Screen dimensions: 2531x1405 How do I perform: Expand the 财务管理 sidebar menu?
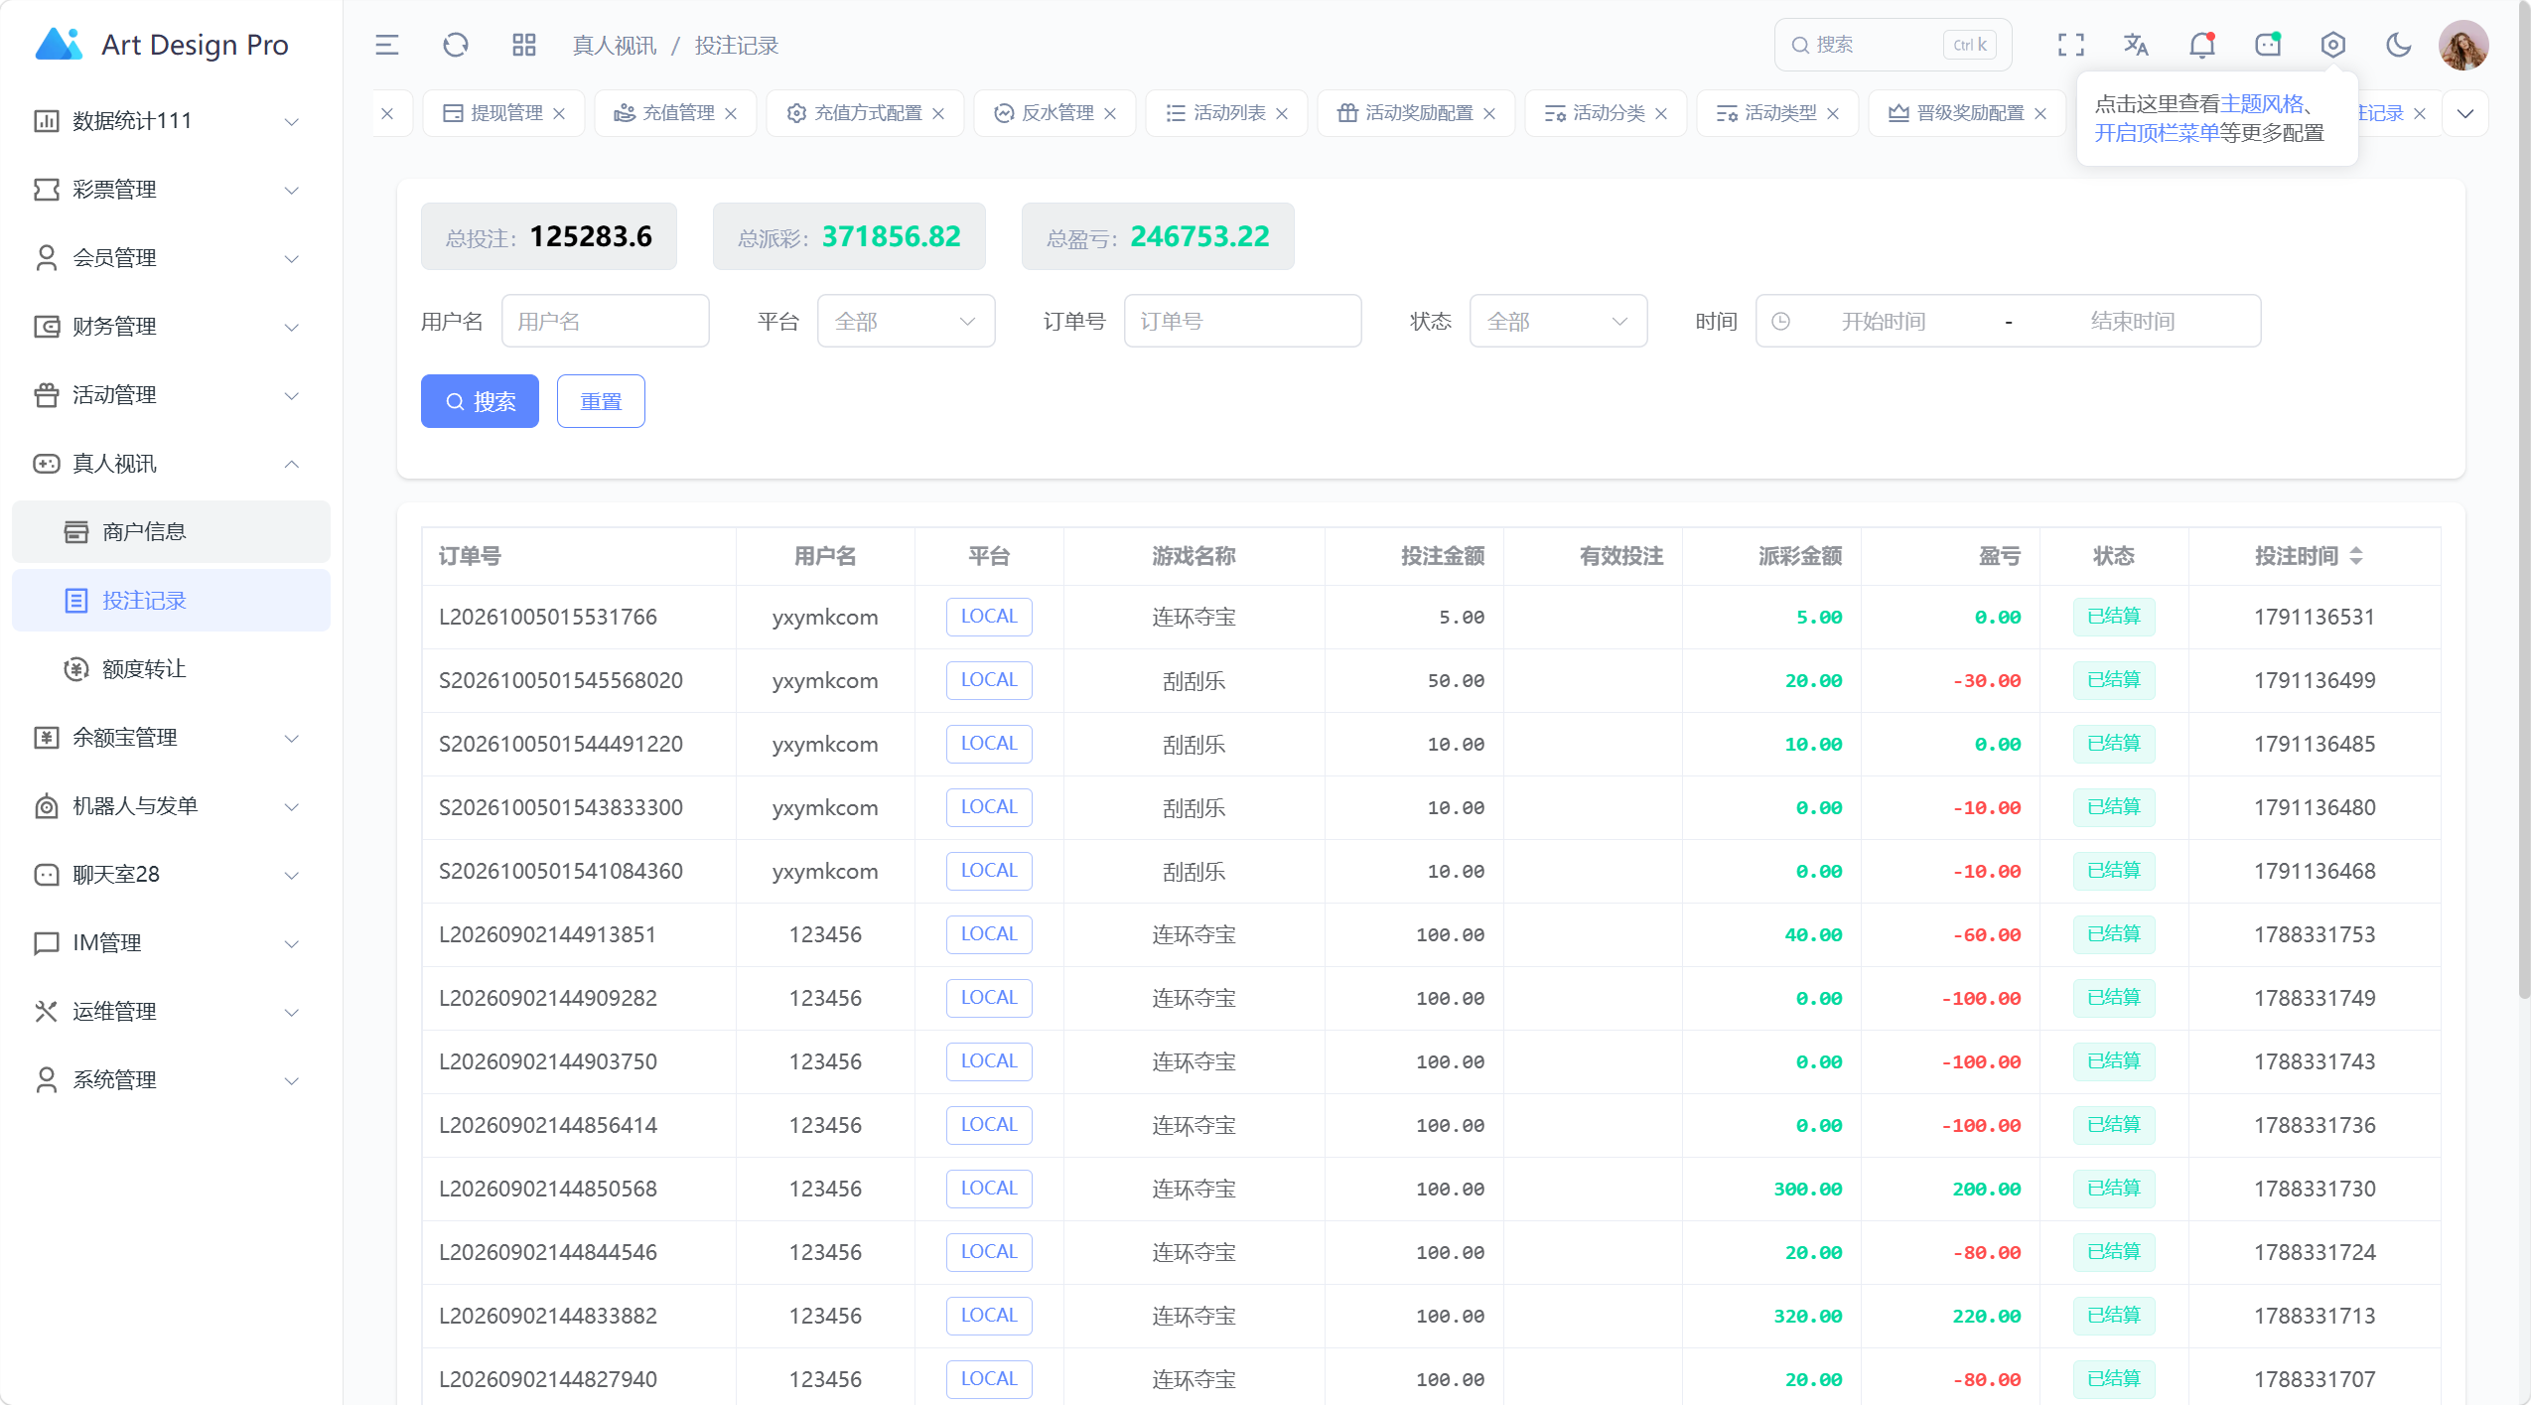tap(171, 327)
